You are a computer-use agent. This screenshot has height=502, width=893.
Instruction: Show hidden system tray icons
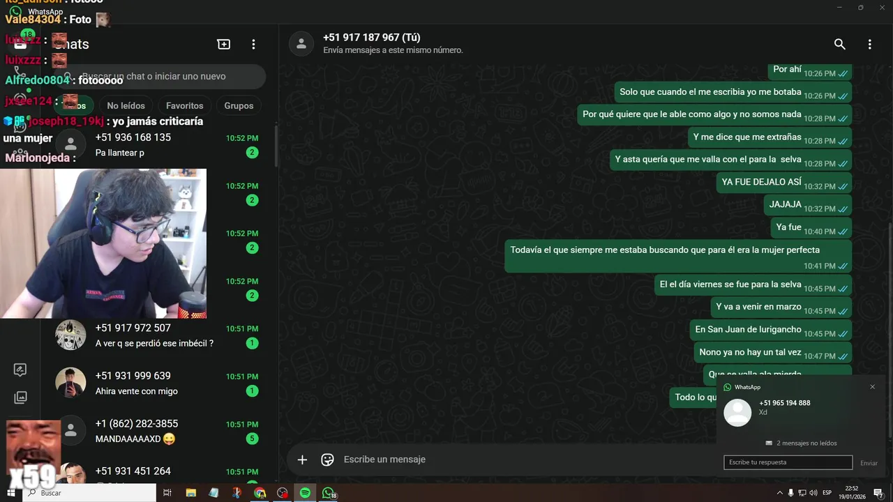tap(780, 493)
